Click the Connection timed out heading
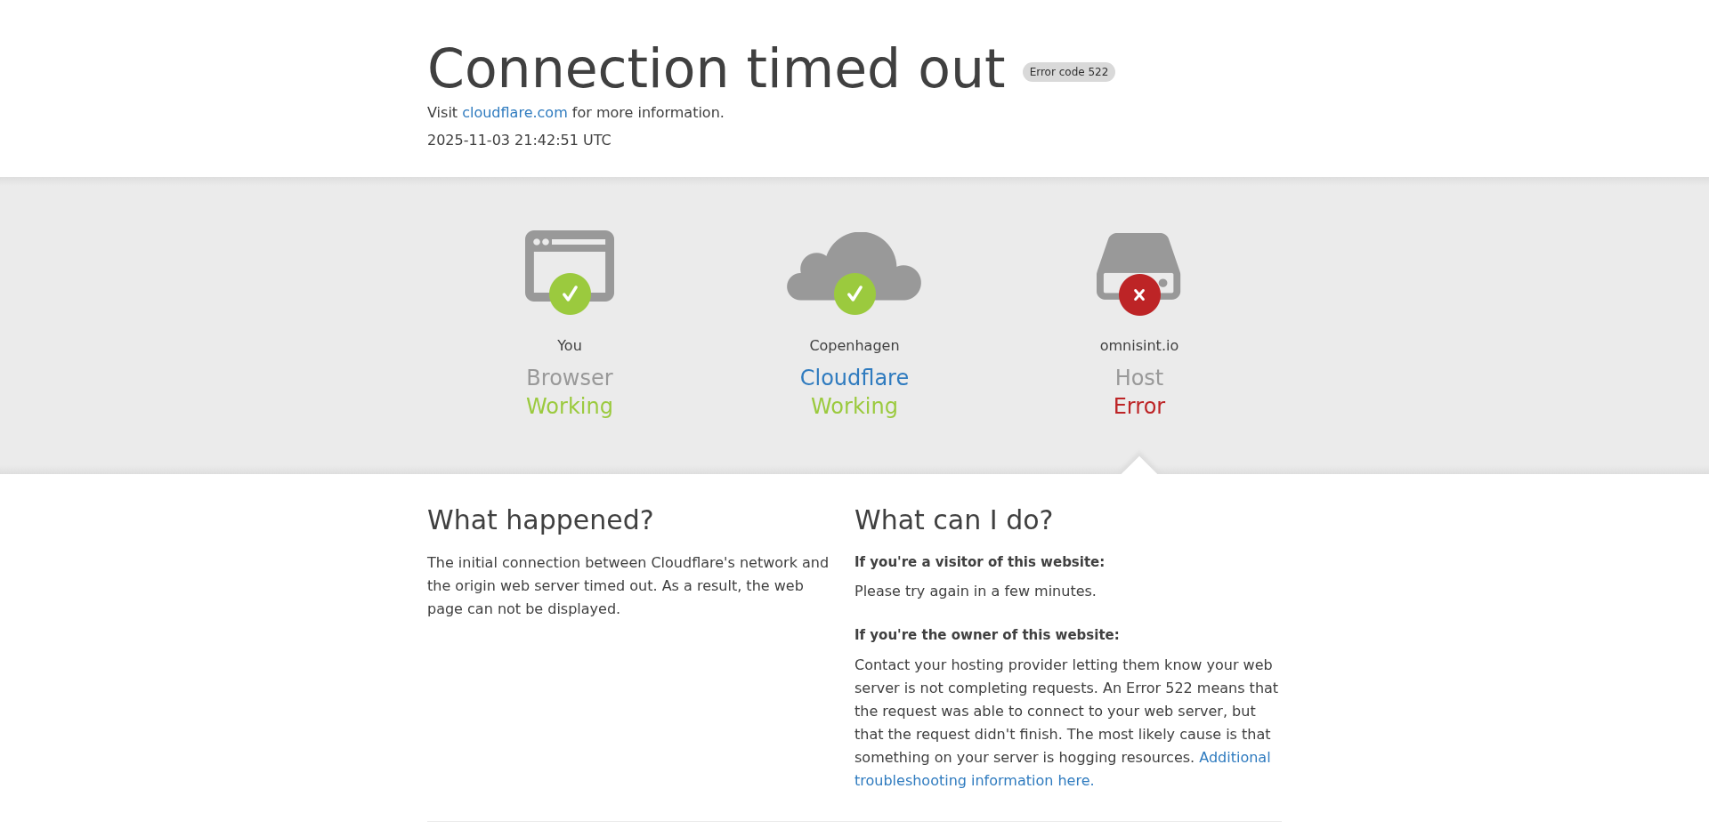The image size is (1709, 837). [x=717, y=69]
